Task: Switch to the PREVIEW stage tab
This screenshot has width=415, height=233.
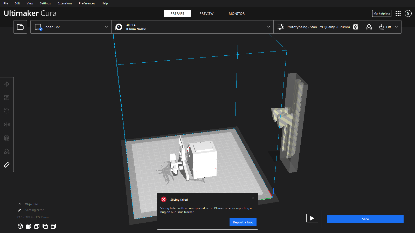Action: click(206, 13)
